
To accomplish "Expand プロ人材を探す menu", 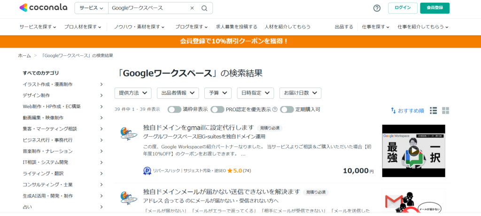I will coord(83,27).
